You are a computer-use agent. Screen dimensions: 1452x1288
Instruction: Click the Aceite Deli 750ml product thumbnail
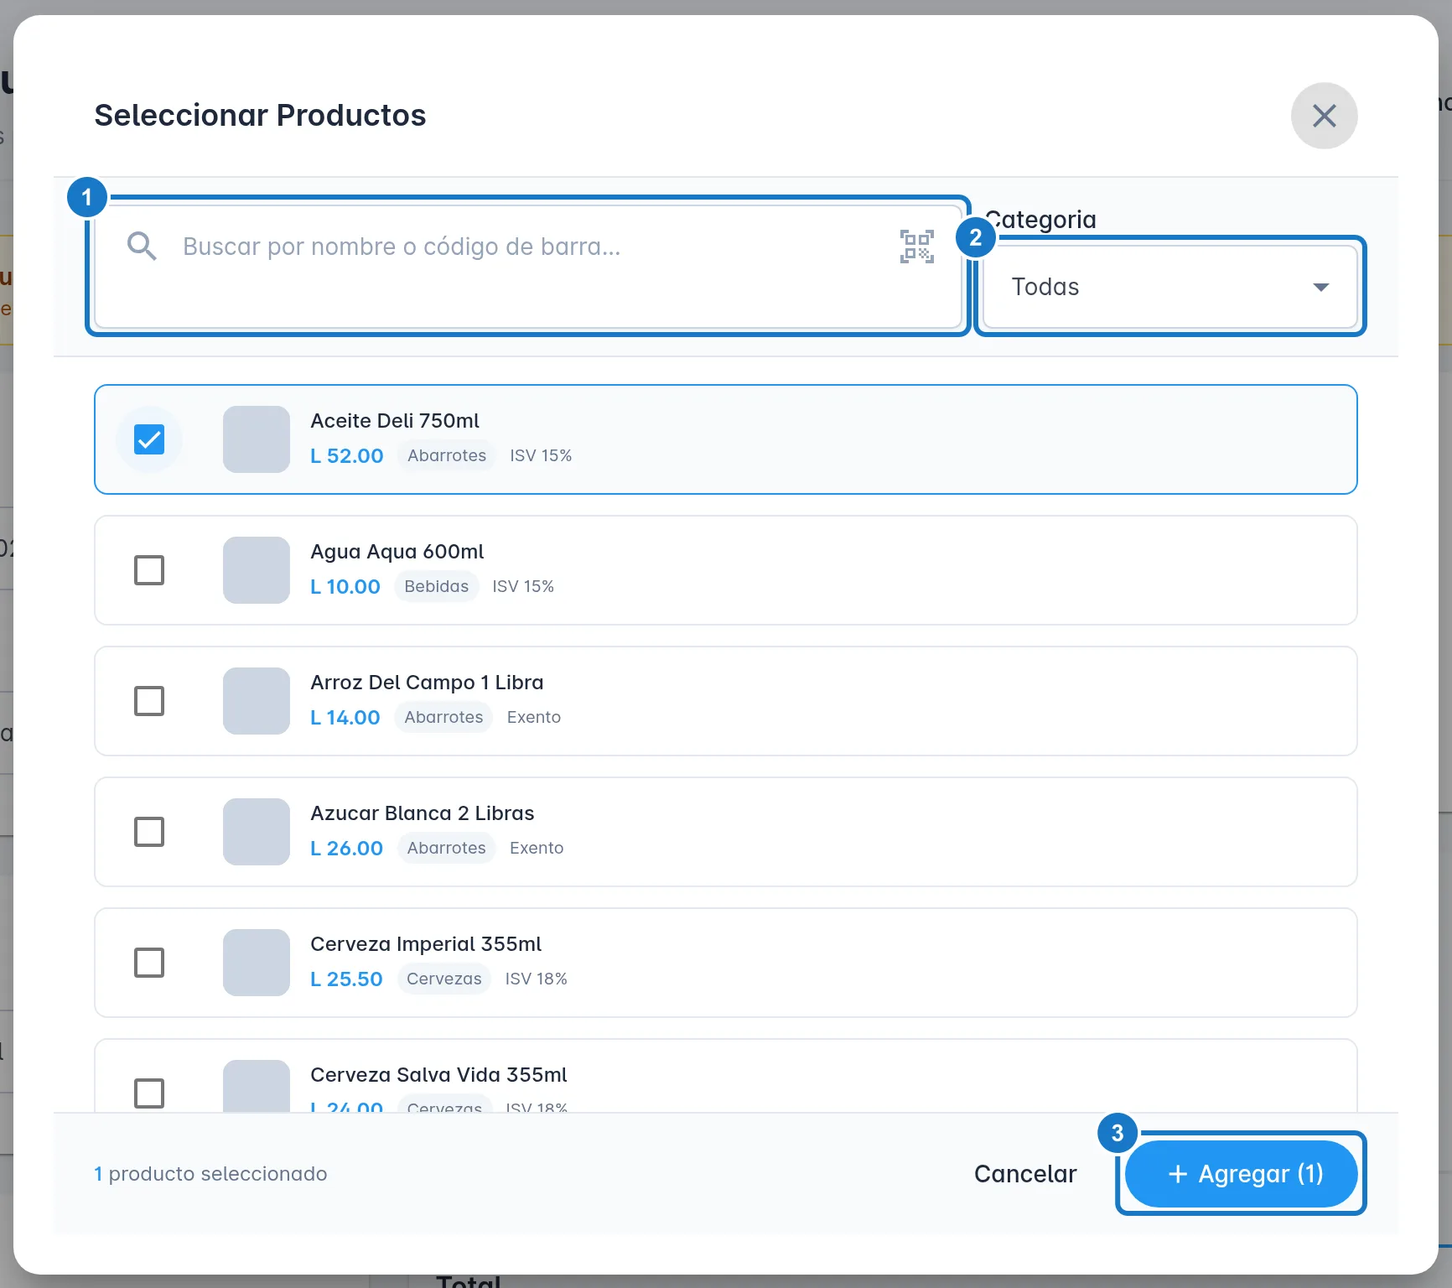click(257, 439)
